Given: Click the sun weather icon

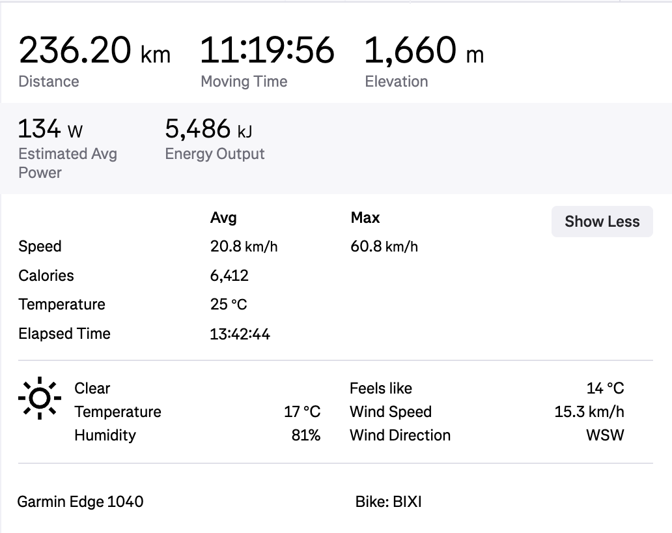Looking at the screenshot, I should pos(40,397).
